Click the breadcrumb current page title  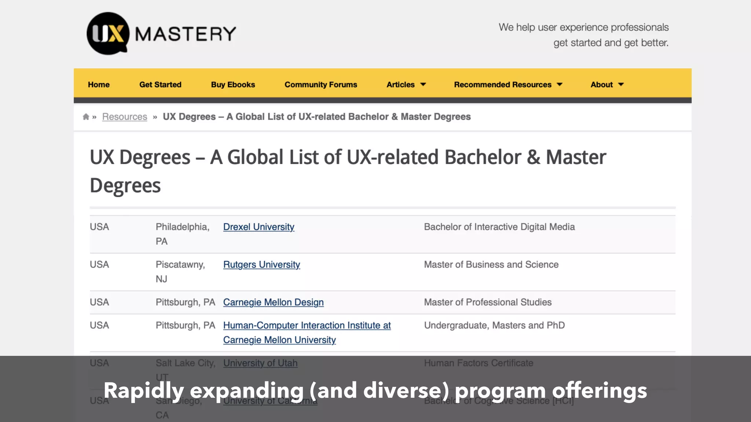317,116
